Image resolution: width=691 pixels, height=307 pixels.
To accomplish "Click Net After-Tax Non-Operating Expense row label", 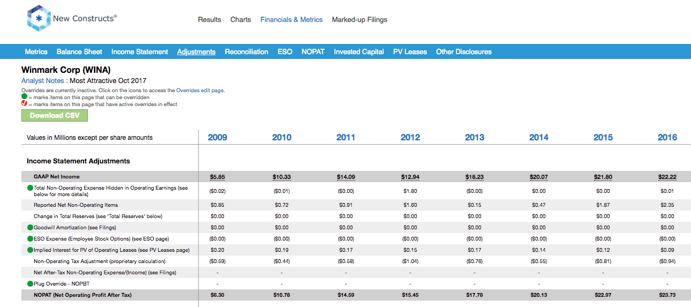I will (105, 273).
